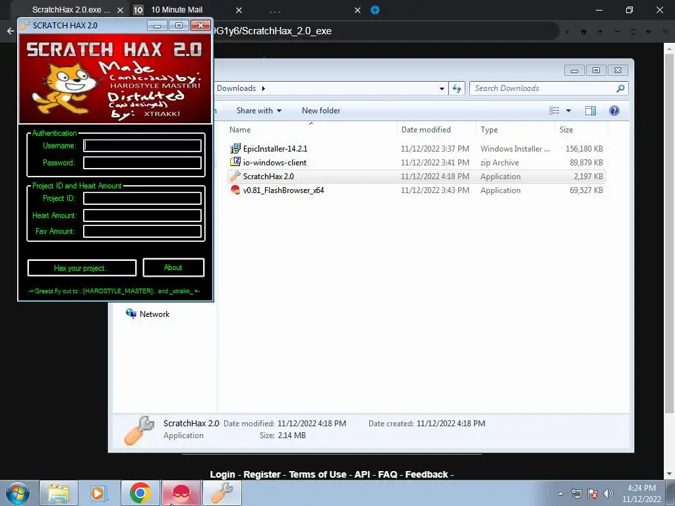Open a new browser tab with plus icon

[375, 10]
